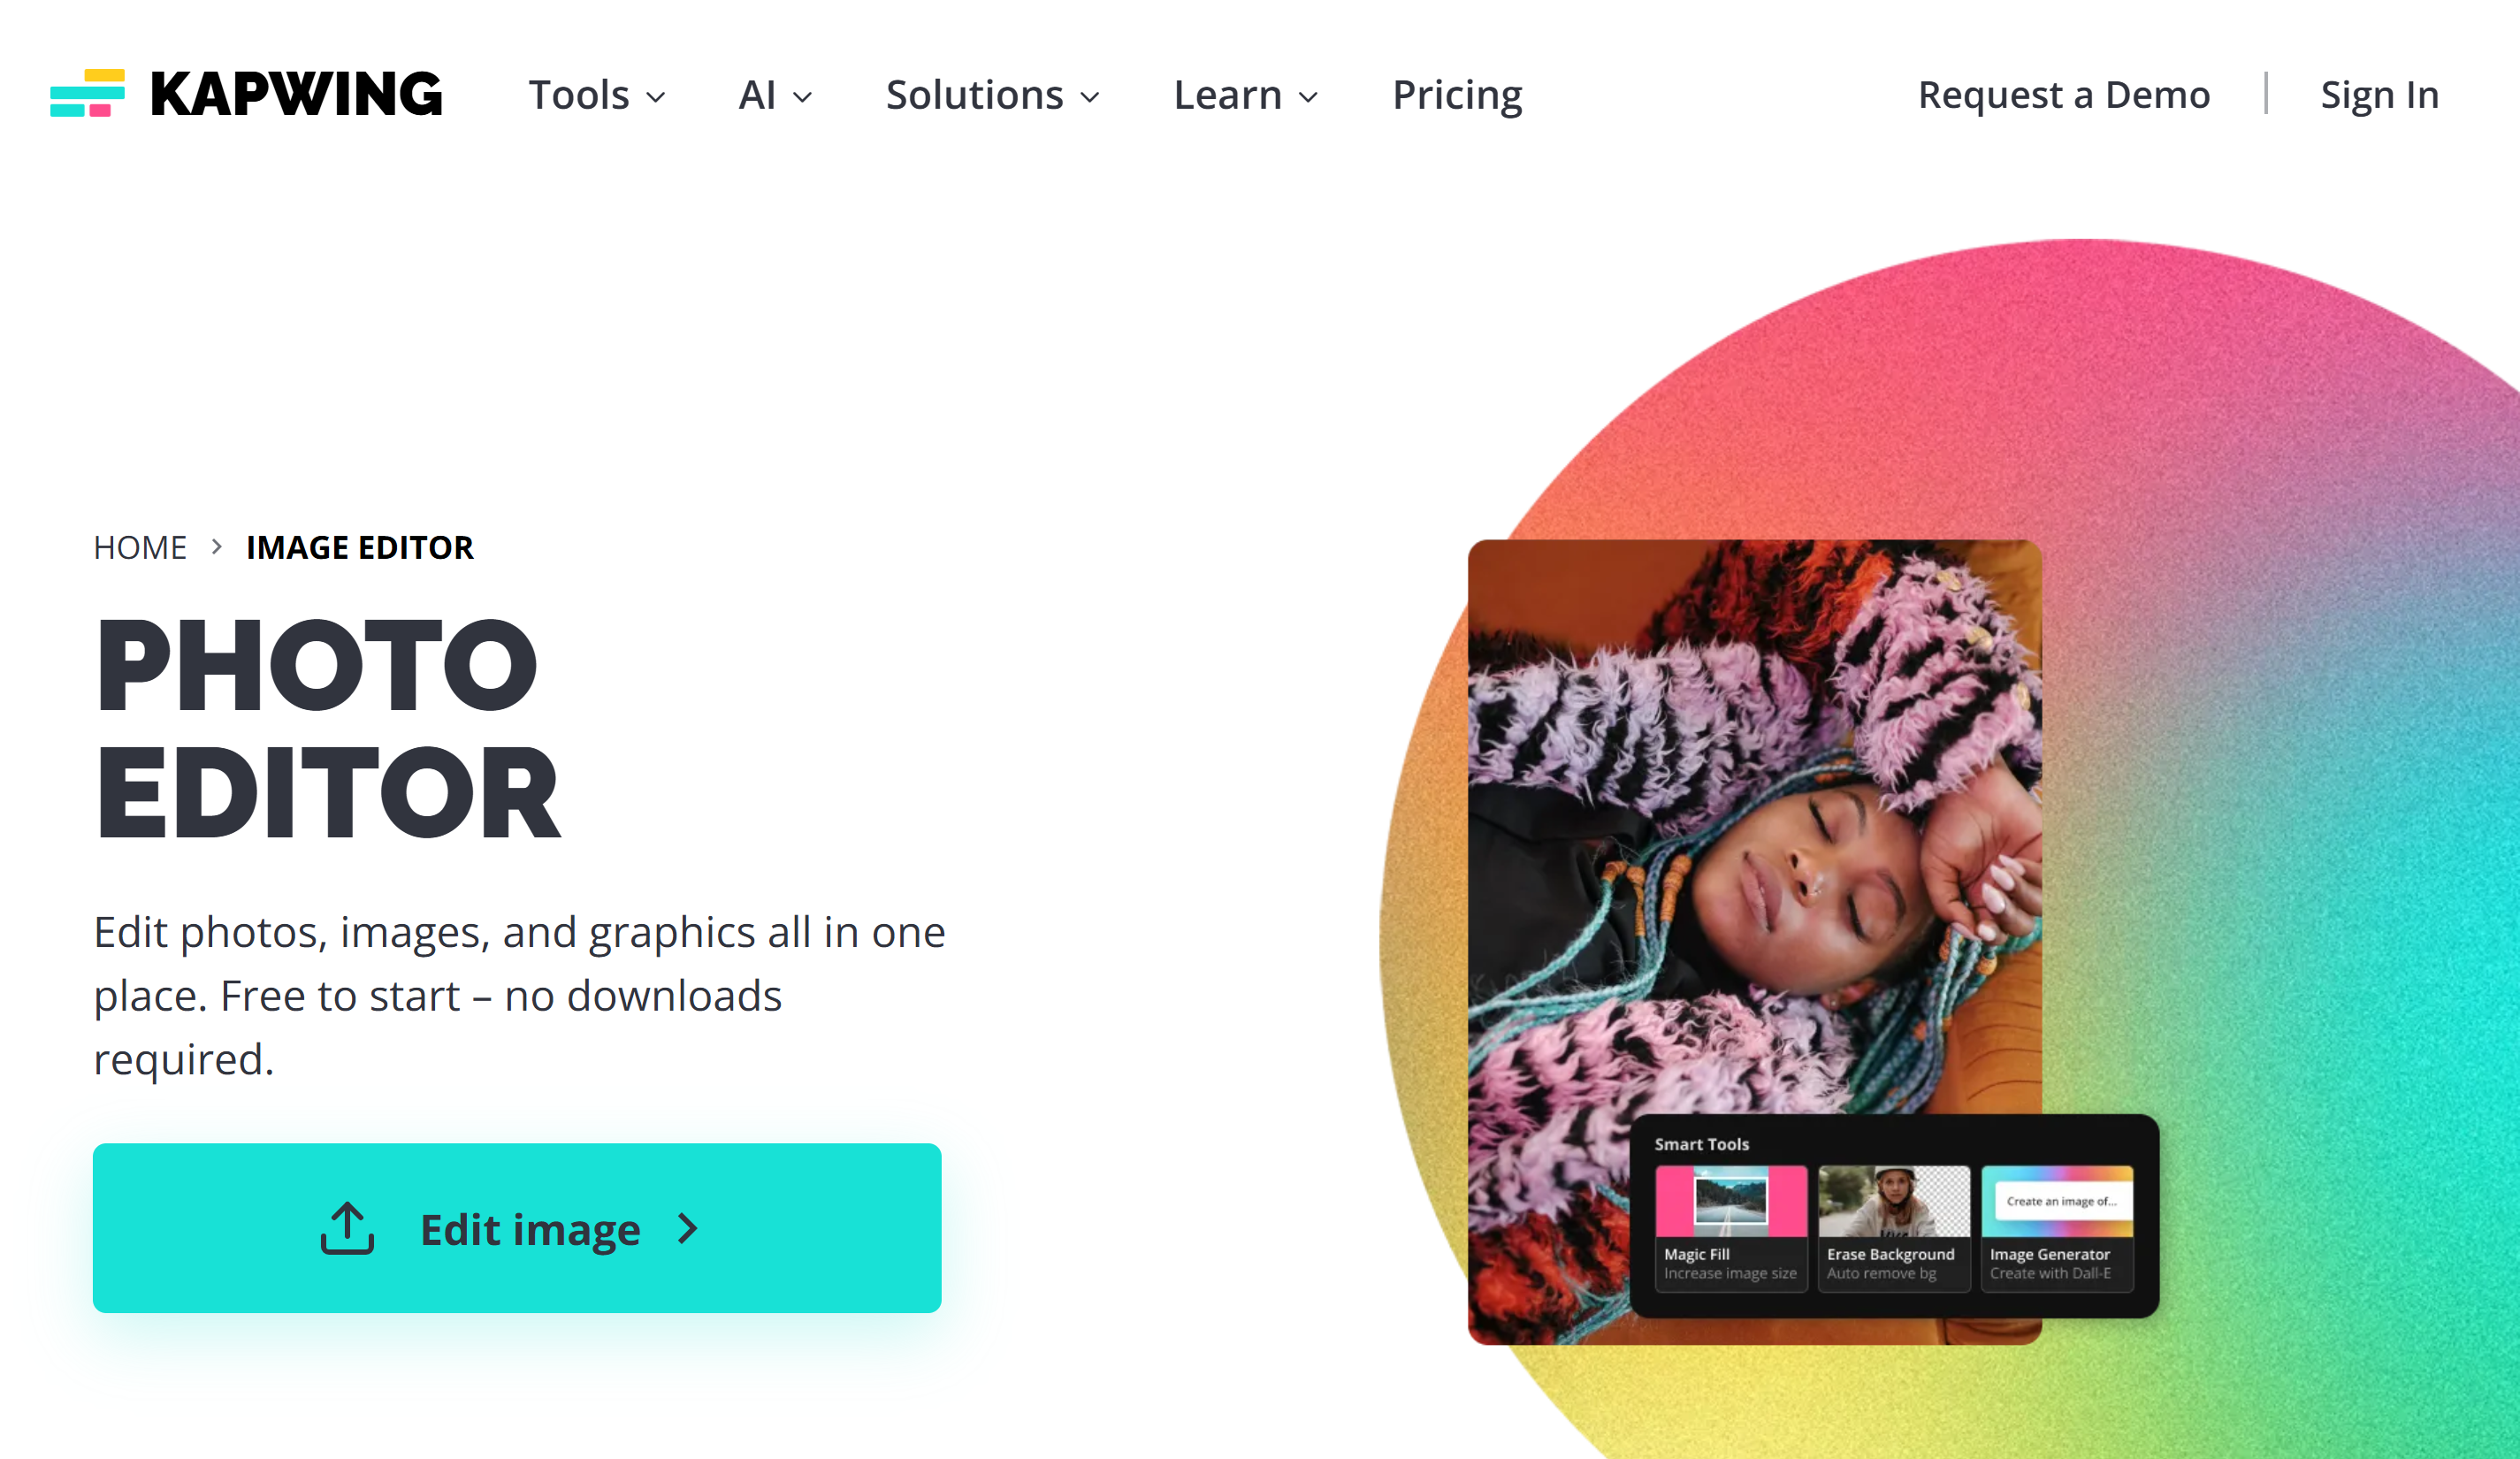Expand the Learn menu

(1246, 96)
